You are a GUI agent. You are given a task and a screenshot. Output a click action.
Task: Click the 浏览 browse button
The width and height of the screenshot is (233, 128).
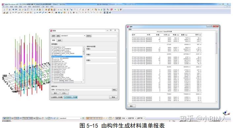point(114,90)
